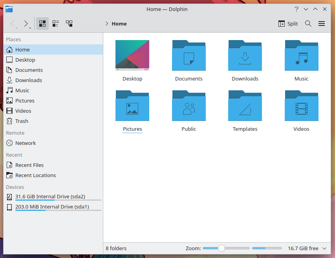This screenshot has width=335, height=258.
Task: Click the Split view button
Action: tap(288, 24)
